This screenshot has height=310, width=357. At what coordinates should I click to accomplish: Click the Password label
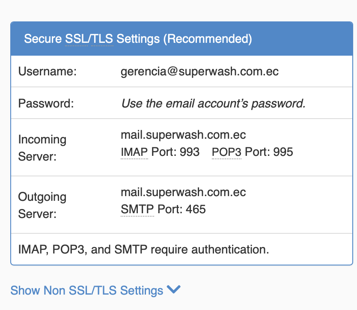point(46,104)
